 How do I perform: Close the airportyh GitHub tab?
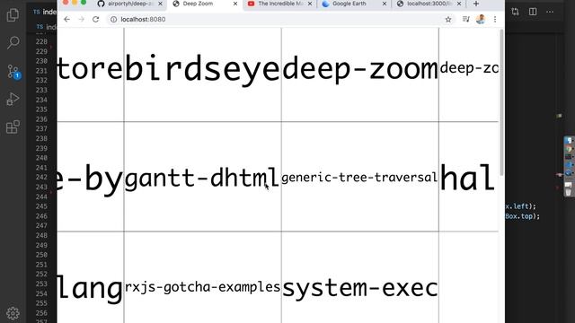tap(160, 4)
